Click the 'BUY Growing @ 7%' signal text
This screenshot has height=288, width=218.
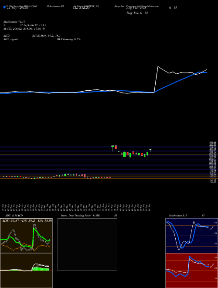click(x=68, y=39)
